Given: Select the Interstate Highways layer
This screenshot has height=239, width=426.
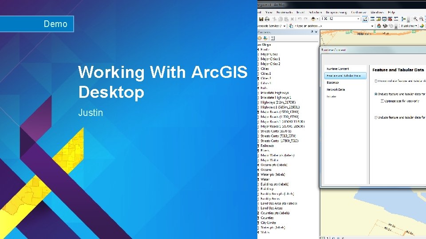Looking at the screenshot, I should (275, 93).
